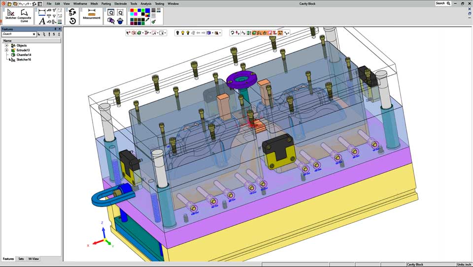Click the linear dimension tool icon
The height and width of the screenshot is (267, 473).
(x=42, y=11)
